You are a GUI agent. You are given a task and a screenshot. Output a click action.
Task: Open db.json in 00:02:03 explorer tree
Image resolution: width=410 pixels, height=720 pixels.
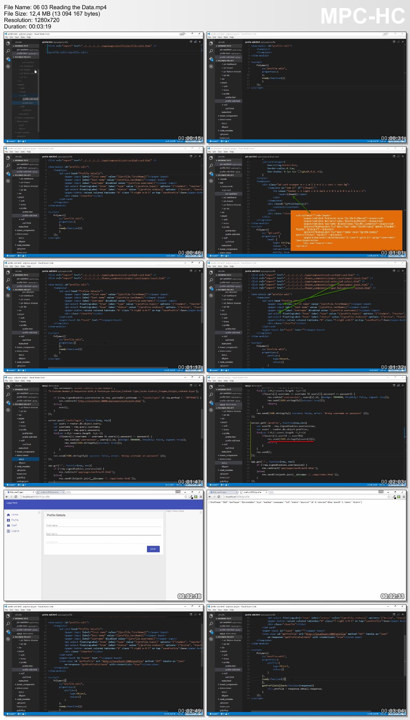pos(225,467)
